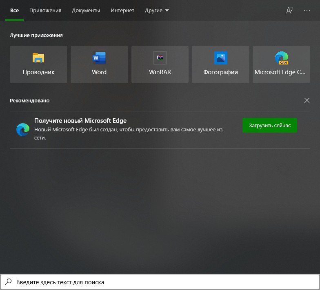This screenshot has height=290, width=320.
Task: Click the Лучшие приложения heading
Action: 36,35
